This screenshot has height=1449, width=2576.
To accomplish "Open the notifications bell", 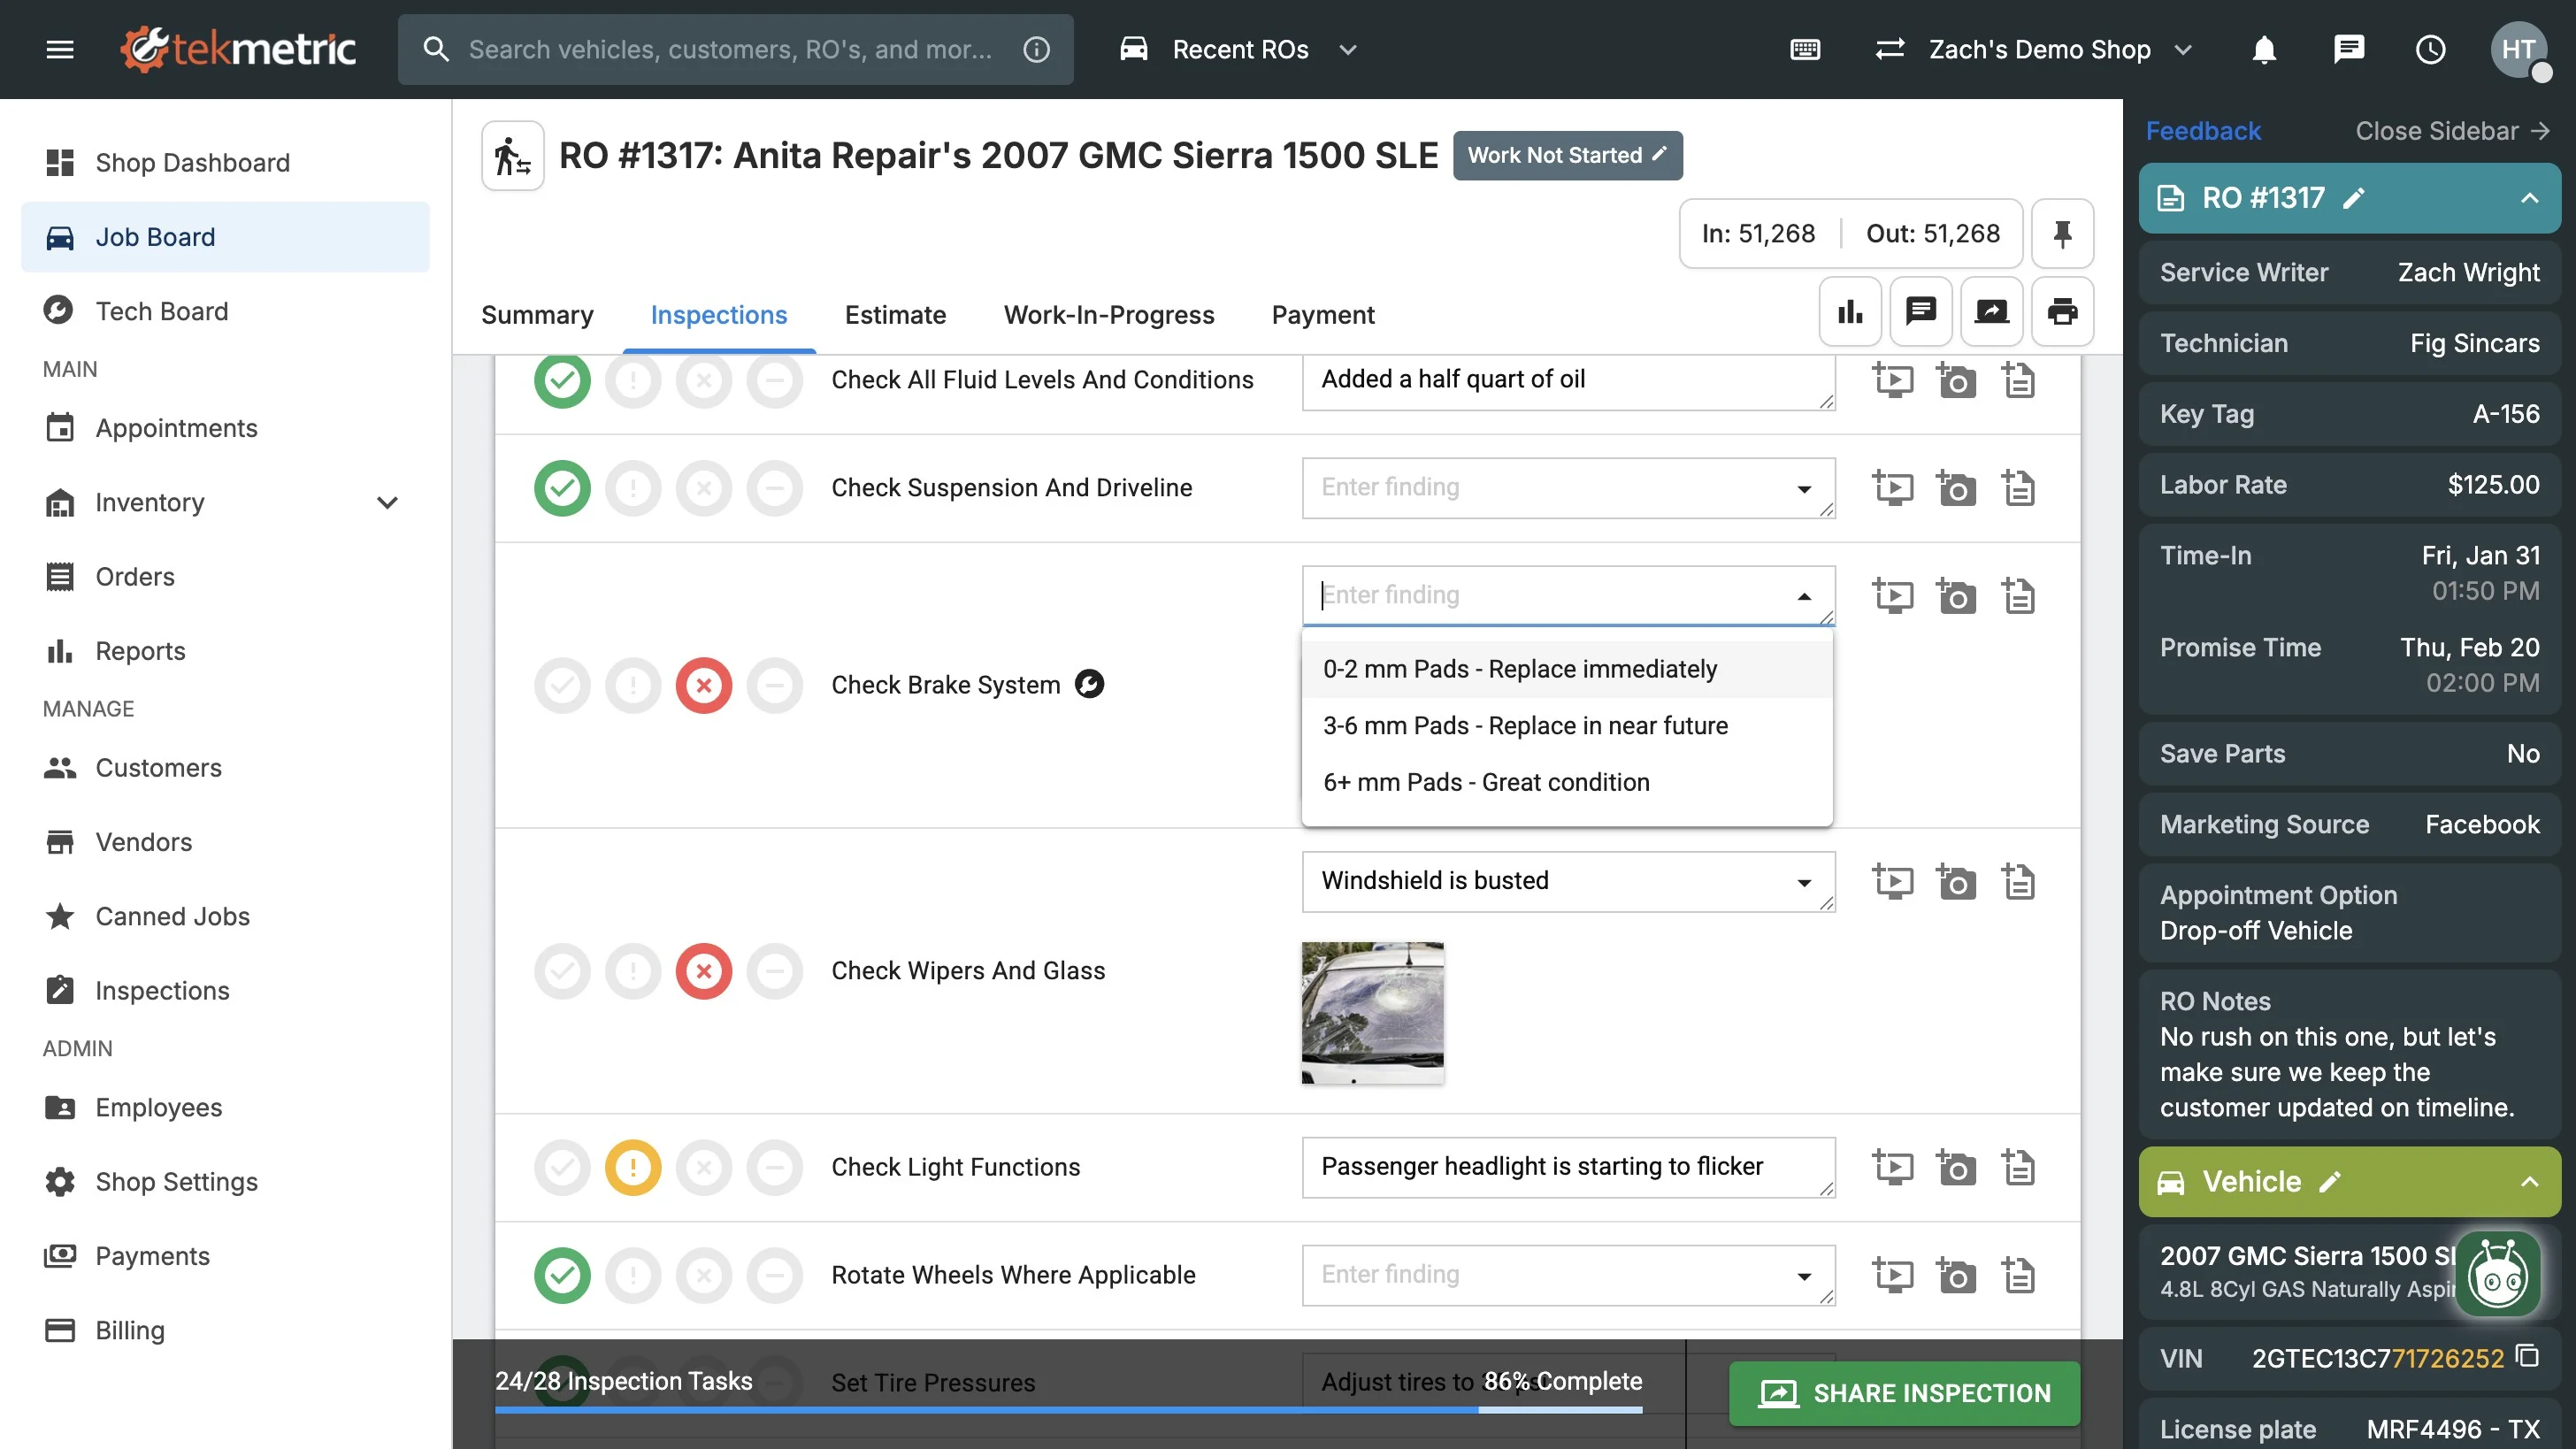I will (2264, 49).
